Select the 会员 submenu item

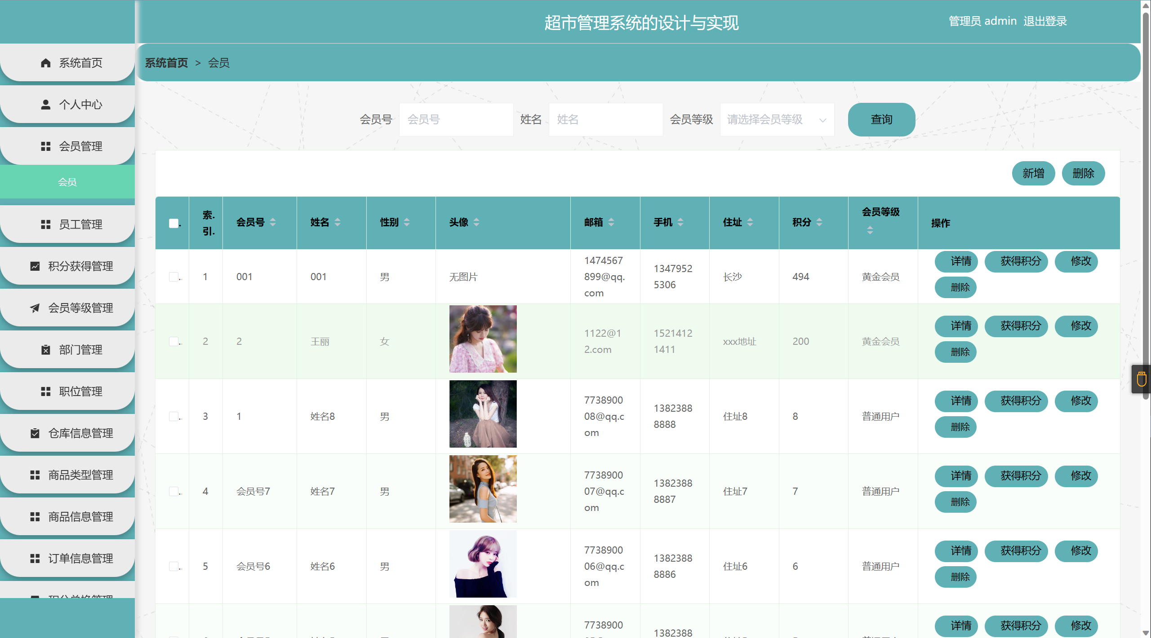point(67,182)
